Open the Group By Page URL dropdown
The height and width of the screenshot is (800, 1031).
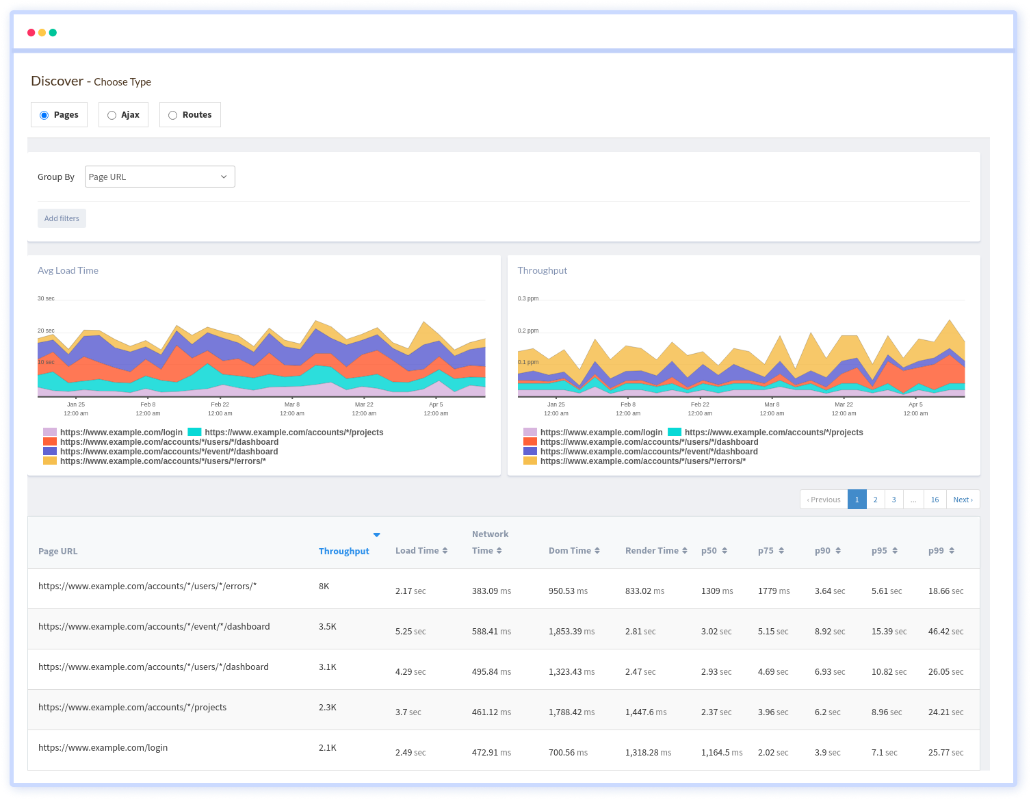(160, 177)
